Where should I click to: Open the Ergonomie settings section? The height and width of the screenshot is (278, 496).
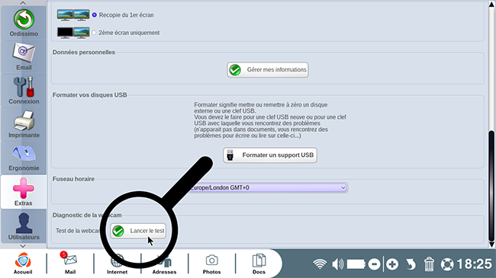tap(24, 158)
